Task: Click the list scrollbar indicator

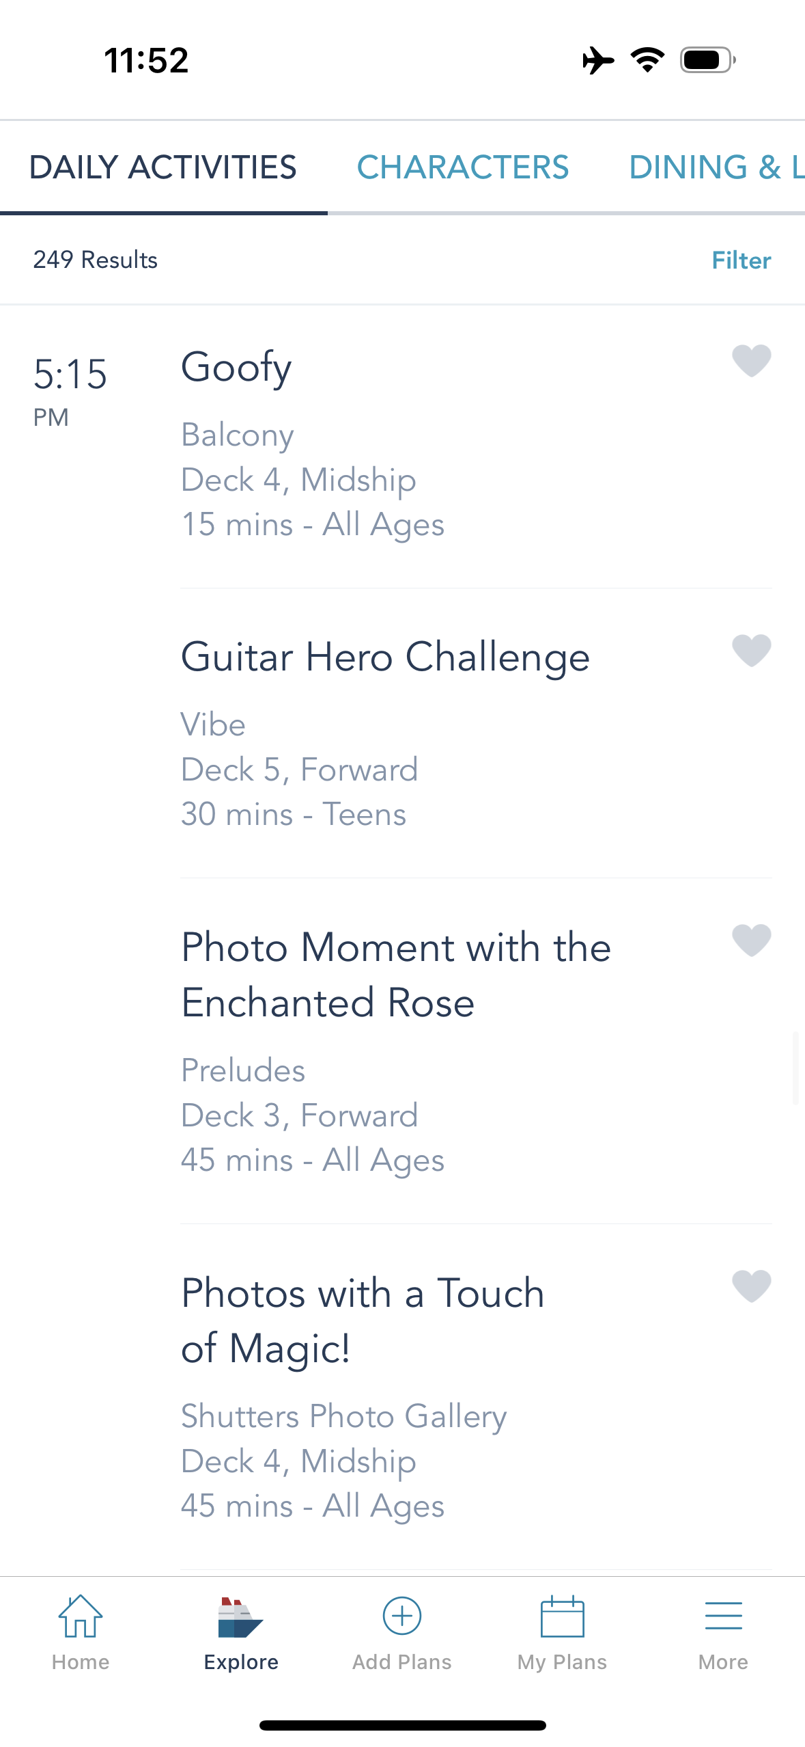Action: tap(795, 1068)
